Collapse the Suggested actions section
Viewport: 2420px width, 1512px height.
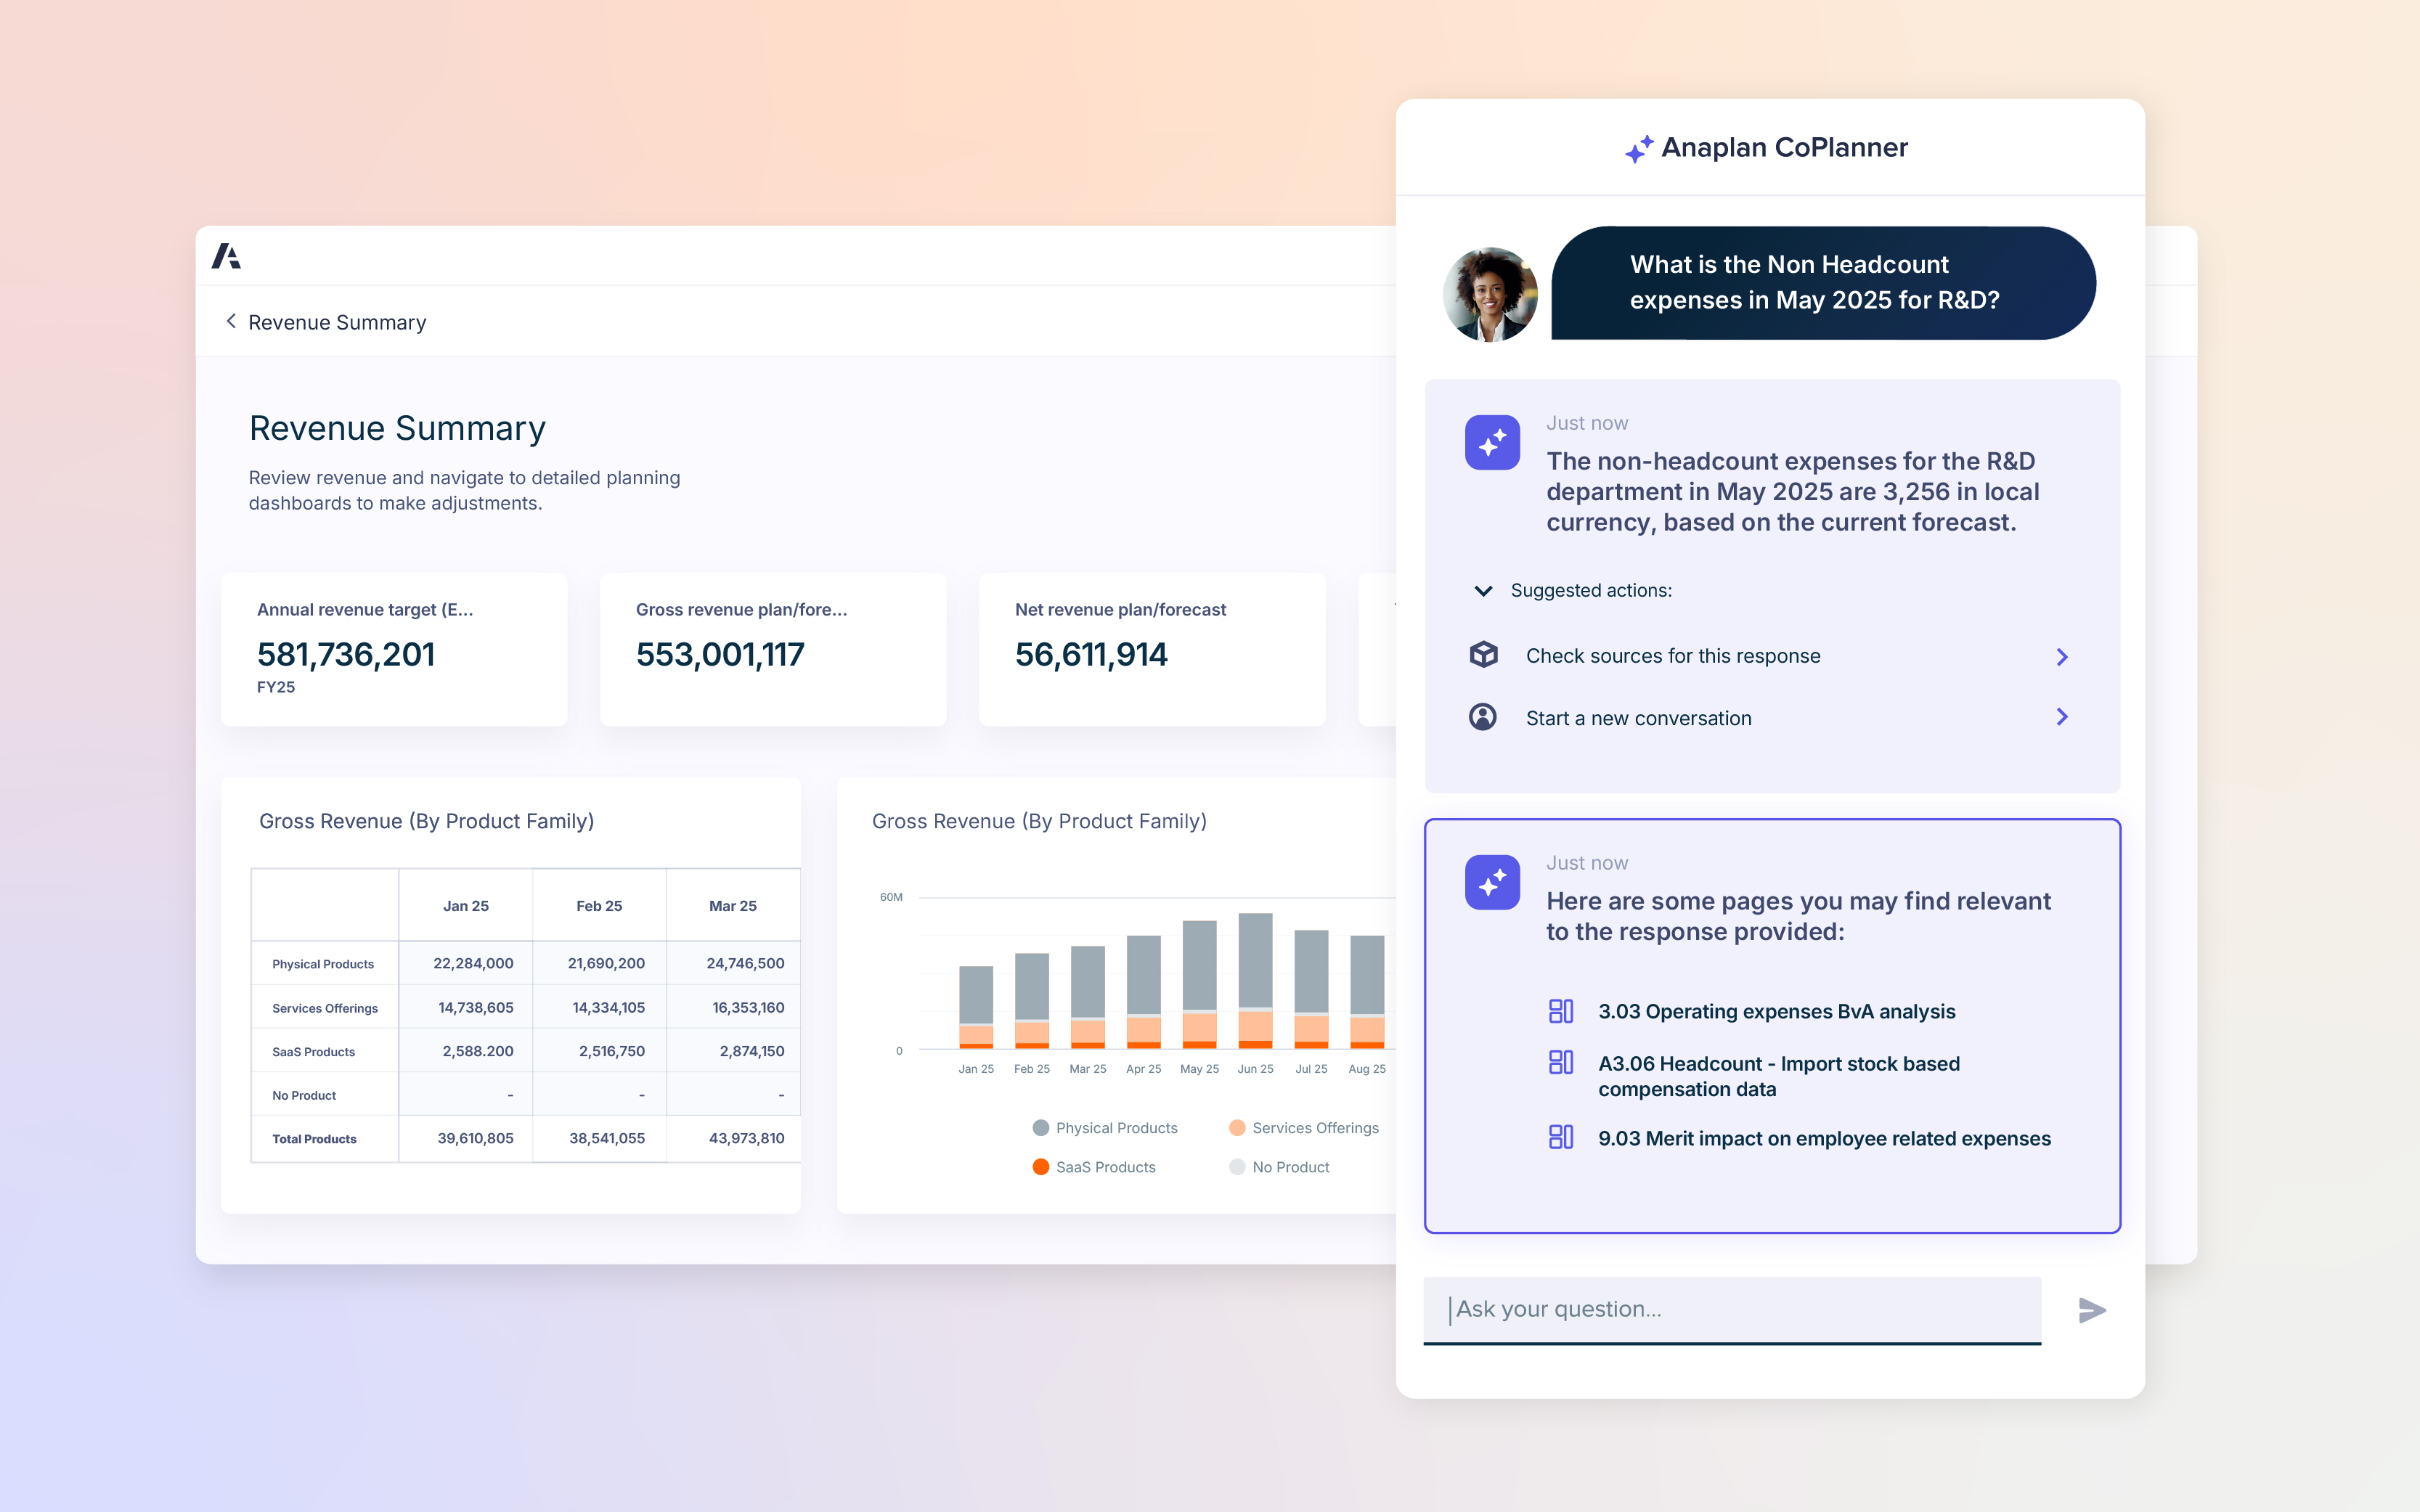(1483, 590)
